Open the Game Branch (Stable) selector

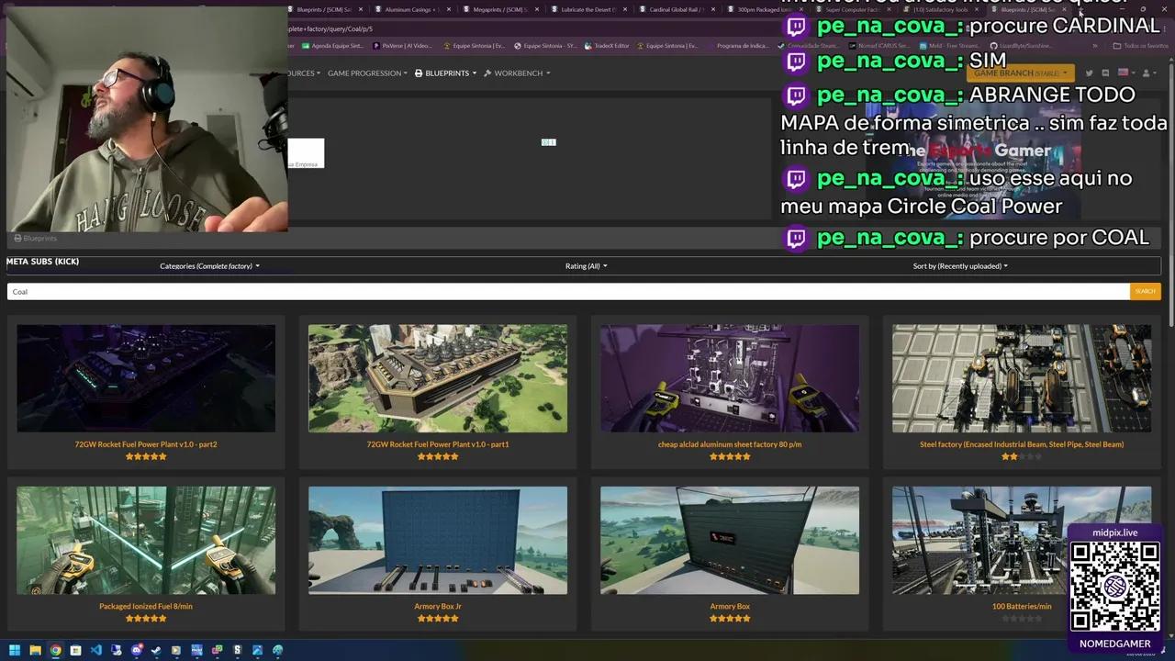coord(1021,73)
